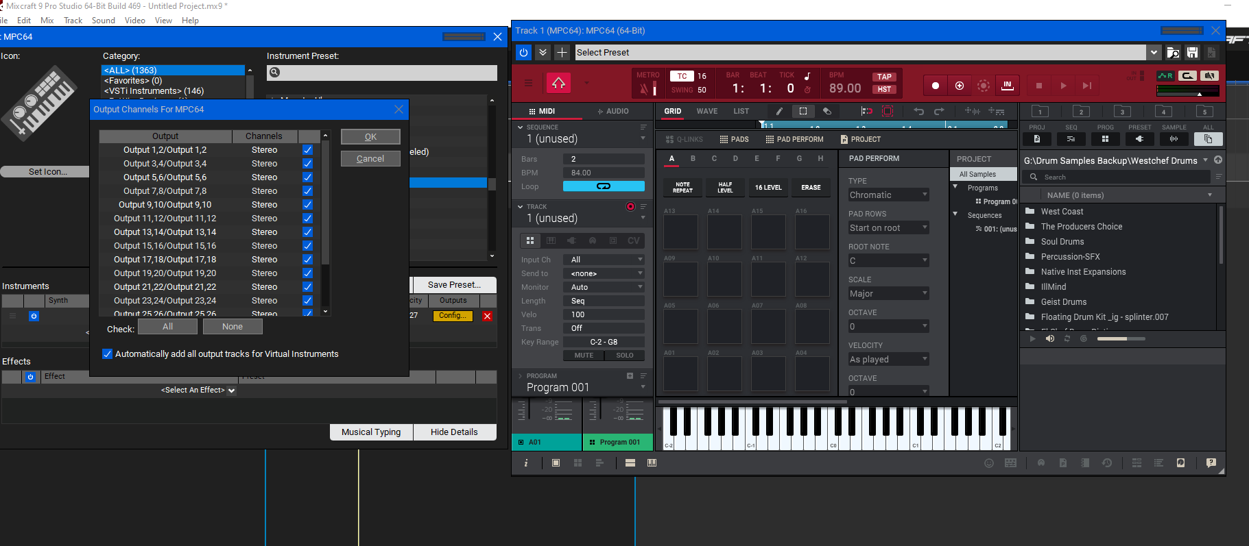Click the Config outputs button
Screen dimensions: 1249x546
point(453,316)
